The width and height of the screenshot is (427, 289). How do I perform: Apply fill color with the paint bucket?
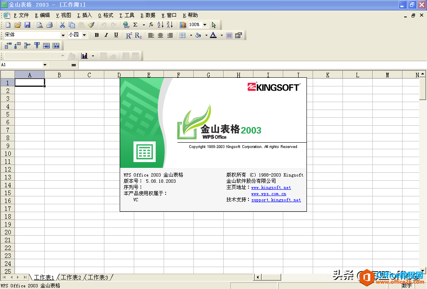point(198,35)
